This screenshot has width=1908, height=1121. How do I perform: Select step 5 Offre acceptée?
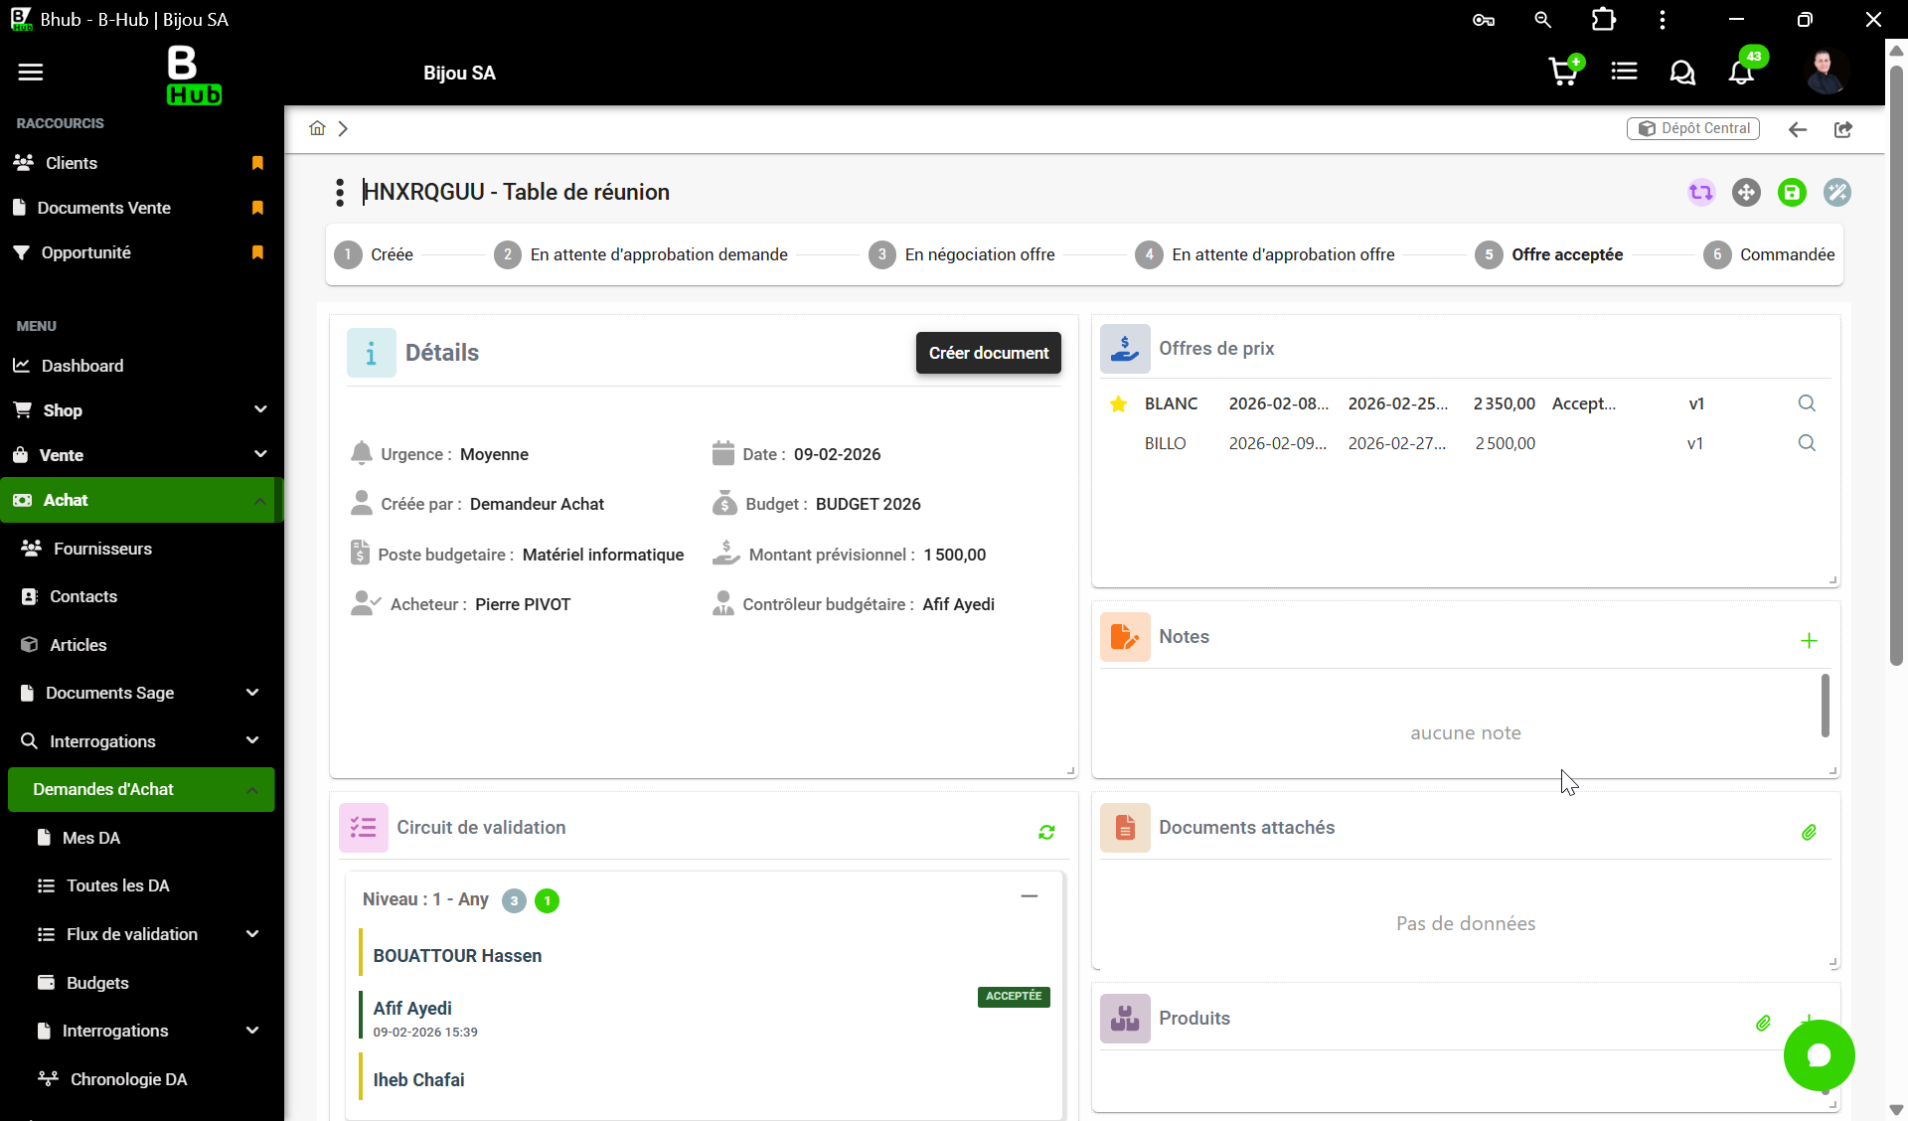[1549, 254]
